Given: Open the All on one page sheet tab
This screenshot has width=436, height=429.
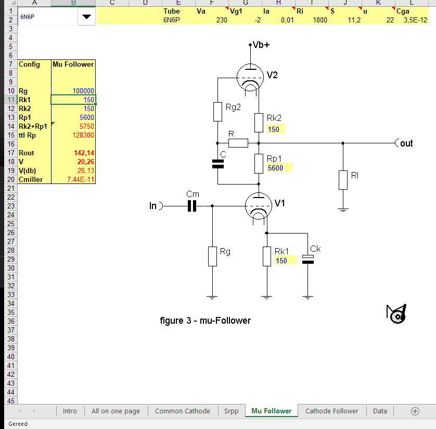Looking at the screenshot, I should [116, 411].
